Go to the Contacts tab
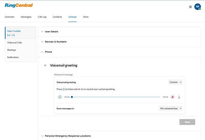 click(57, 17)
